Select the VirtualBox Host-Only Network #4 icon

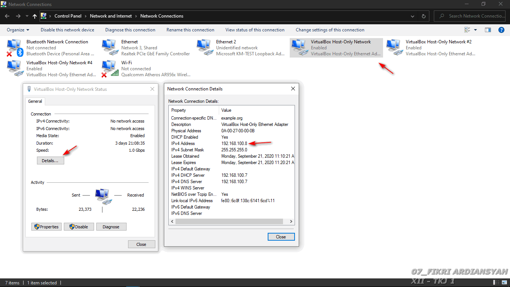click(x=15, y=69)
